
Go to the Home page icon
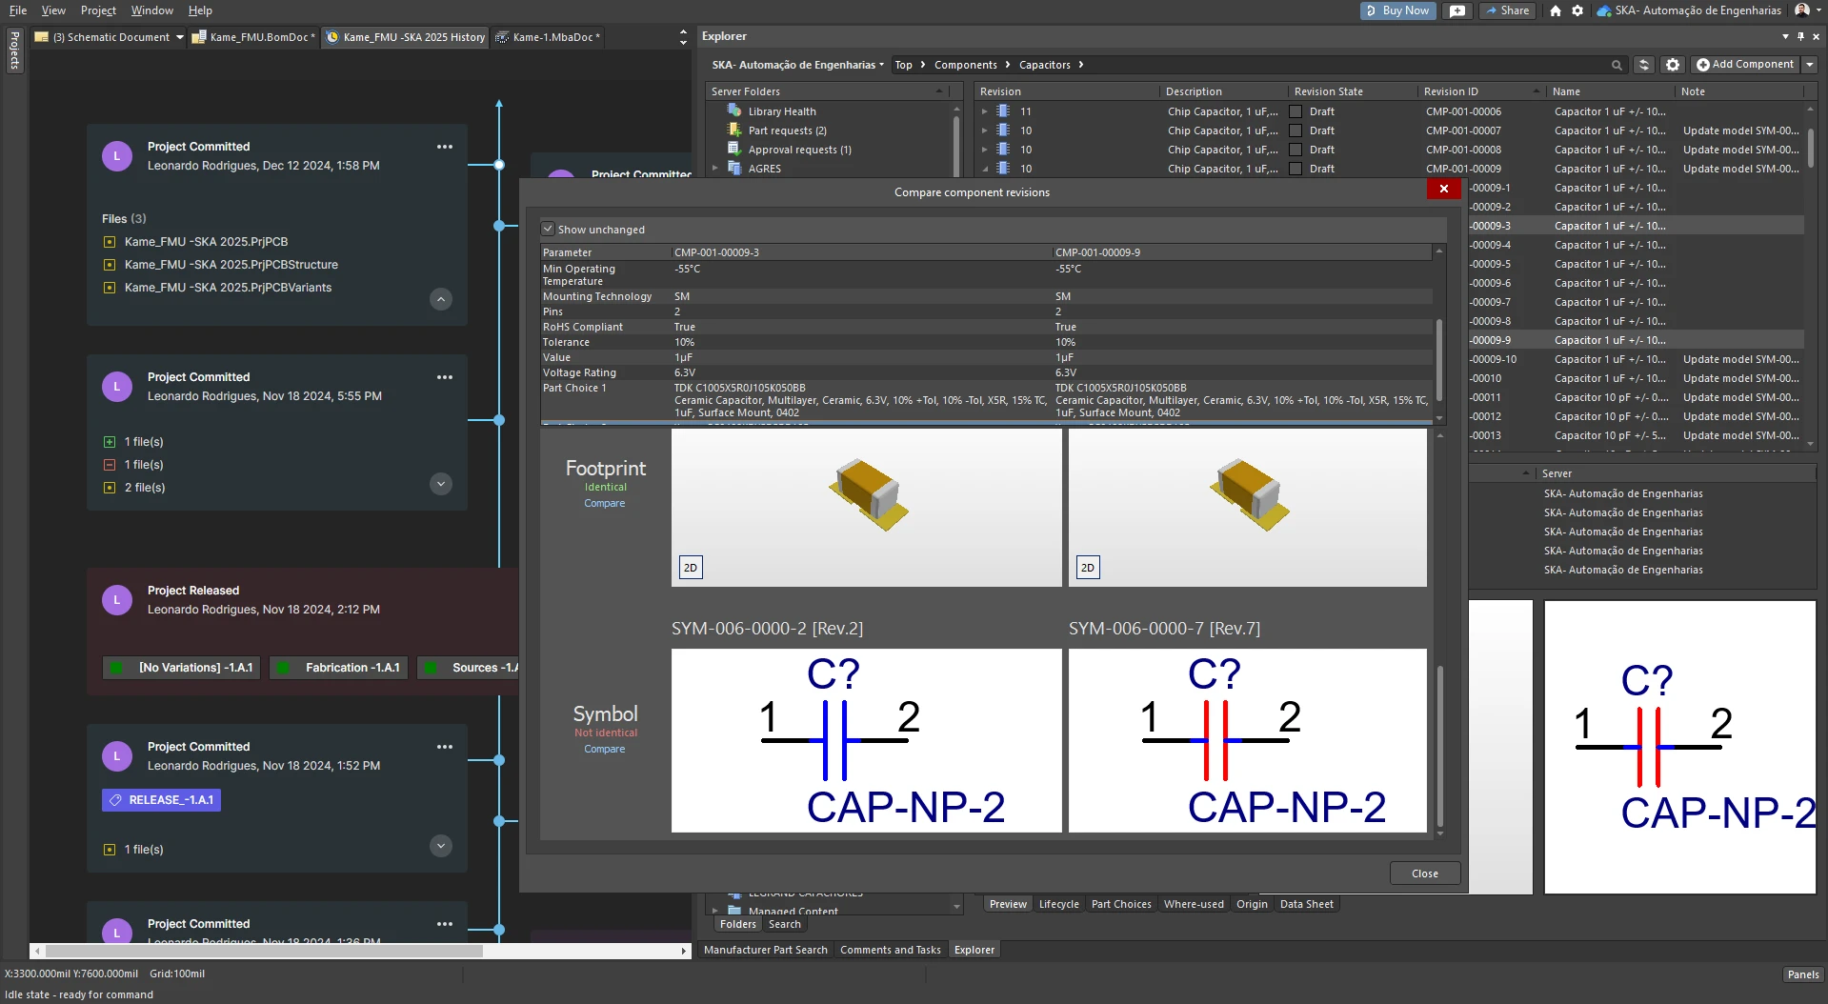pyautogui.click(x=1556, y=10)
